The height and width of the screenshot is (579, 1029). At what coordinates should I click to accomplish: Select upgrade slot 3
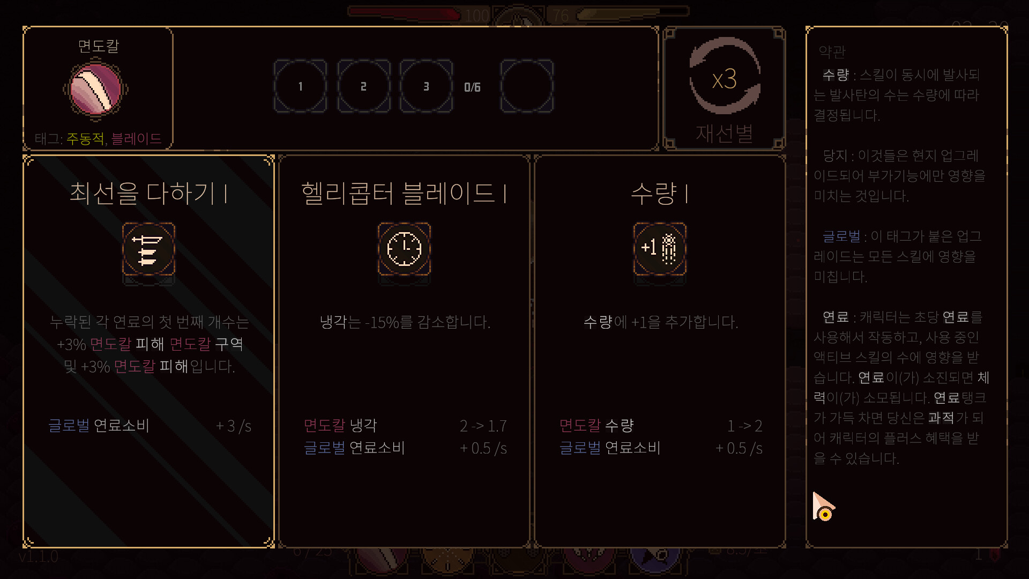(426, 86)
